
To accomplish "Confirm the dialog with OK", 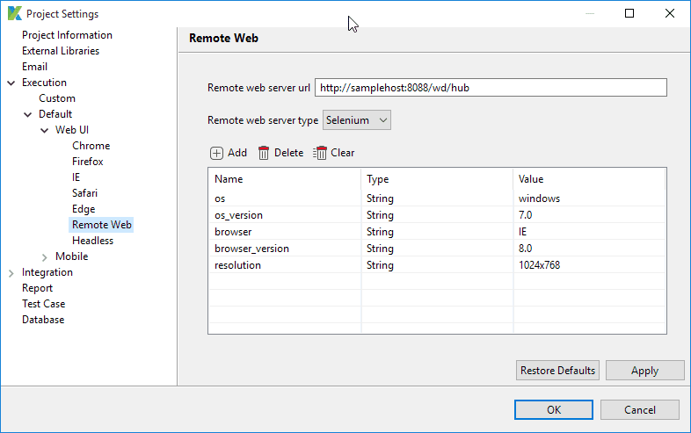I will tap(553, 409).
